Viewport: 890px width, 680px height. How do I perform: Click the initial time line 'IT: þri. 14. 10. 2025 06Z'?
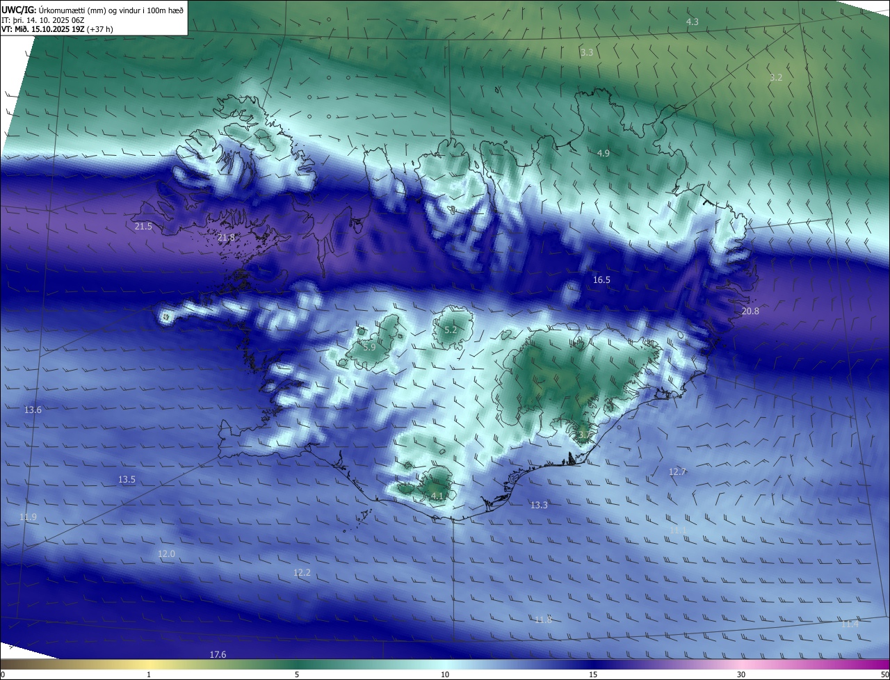43,20
